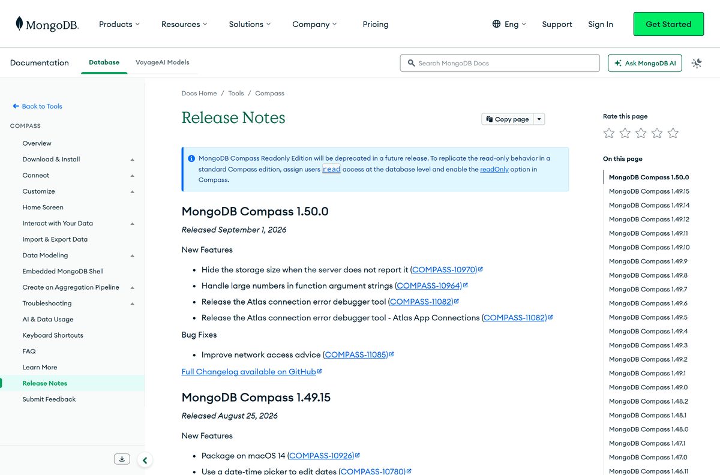
Task: Open Full Changelog available on GitHub
Action: [x=251, y=372]
